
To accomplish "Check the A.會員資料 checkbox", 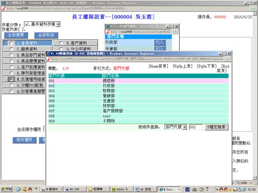I will click(x=12, y=43).
